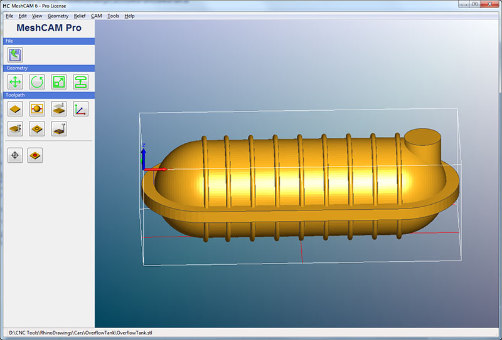Viewport: 502px width, 340px height.
Task: Click the sphere with red line icon
Action: tap(37, 109)
